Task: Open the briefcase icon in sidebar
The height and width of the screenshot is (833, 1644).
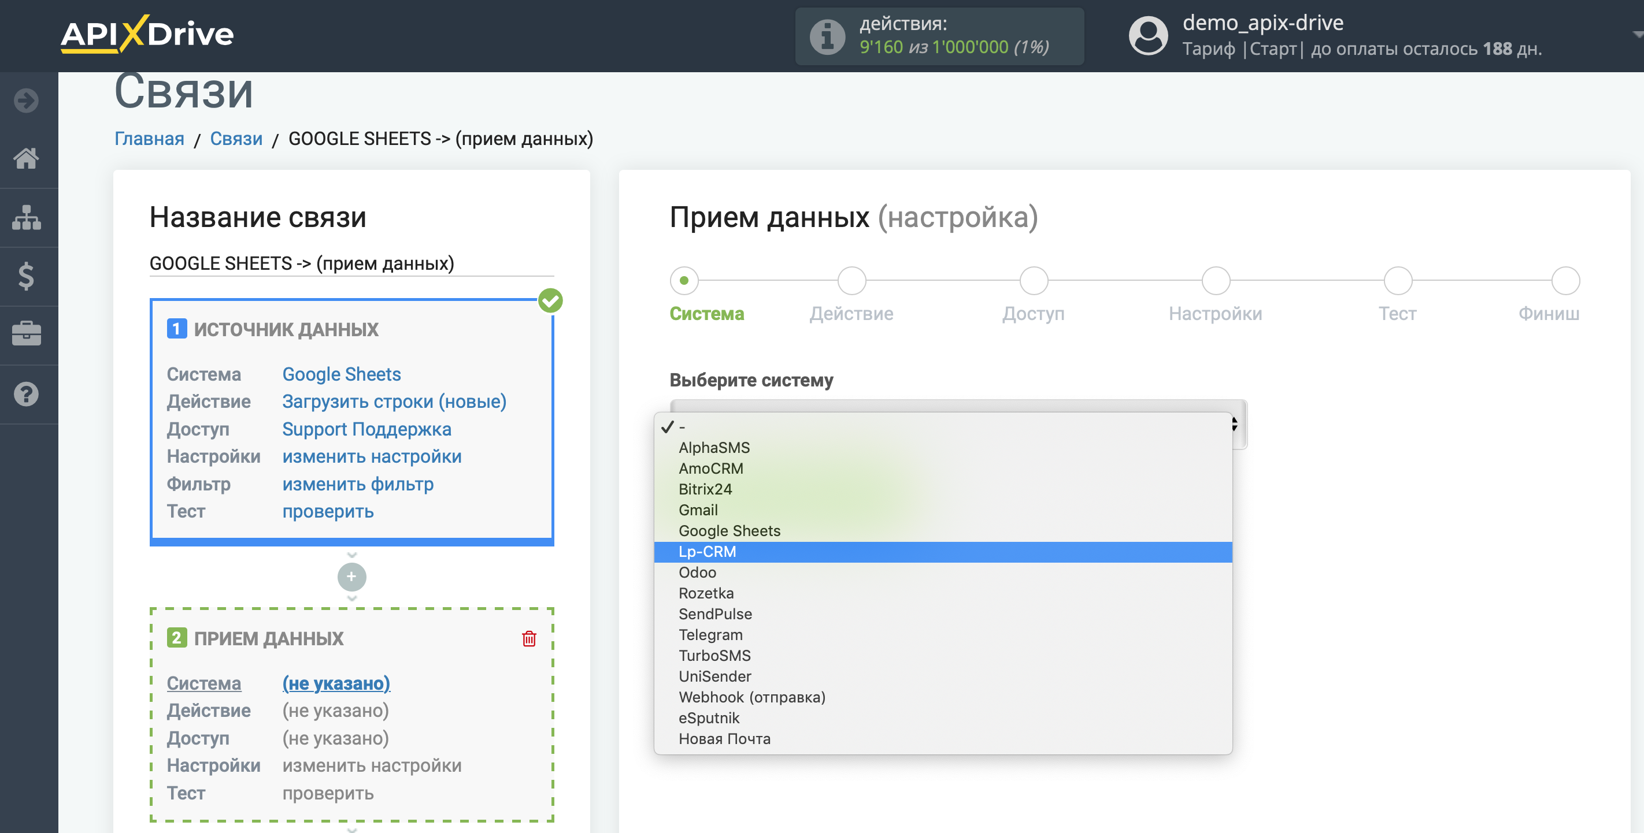Action: [x=26, y=333]
